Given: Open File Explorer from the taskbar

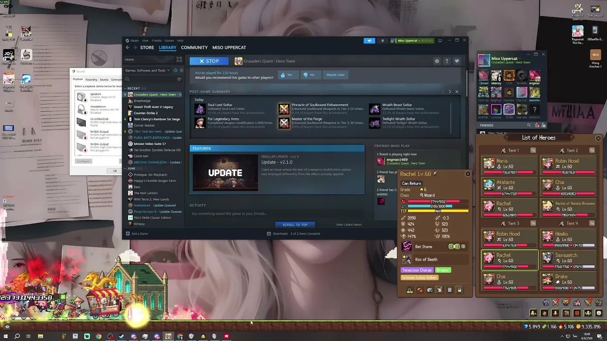Looking at the screenshot, I should [x=40, y=336].
